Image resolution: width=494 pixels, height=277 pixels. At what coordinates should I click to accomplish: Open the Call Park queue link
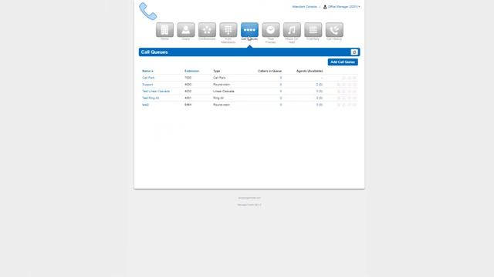coord(148,78)
